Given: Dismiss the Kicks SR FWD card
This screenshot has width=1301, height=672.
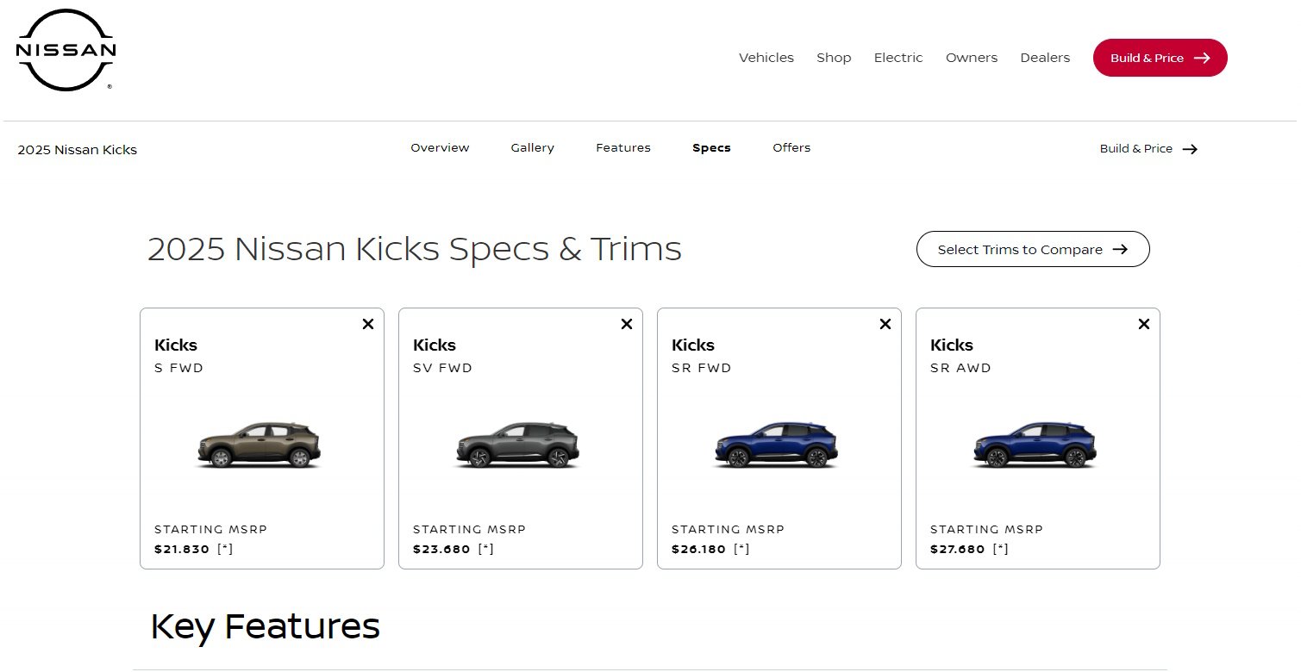Looking at the screenshot, I should pyautogui.click(x=885, y=324).
